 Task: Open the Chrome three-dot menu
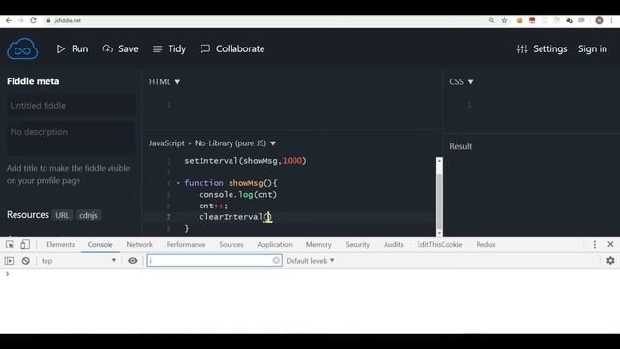[611, 20]
